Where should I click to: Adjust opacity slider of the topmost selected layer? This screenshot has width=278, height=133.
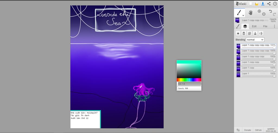click(259, 48)
